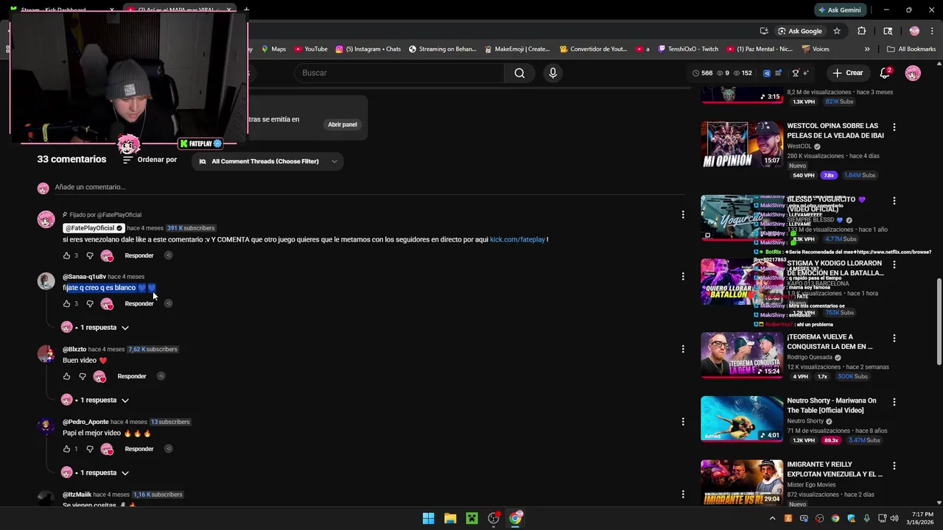Open the Windows Start menu
The image size is (943, 530).
(x=428, y=518)
